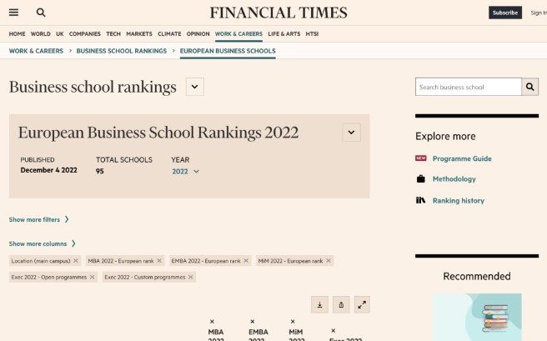Click the business school search submit icon
Image resolution: width=547 pixels, height=341 pixels.
530,87
